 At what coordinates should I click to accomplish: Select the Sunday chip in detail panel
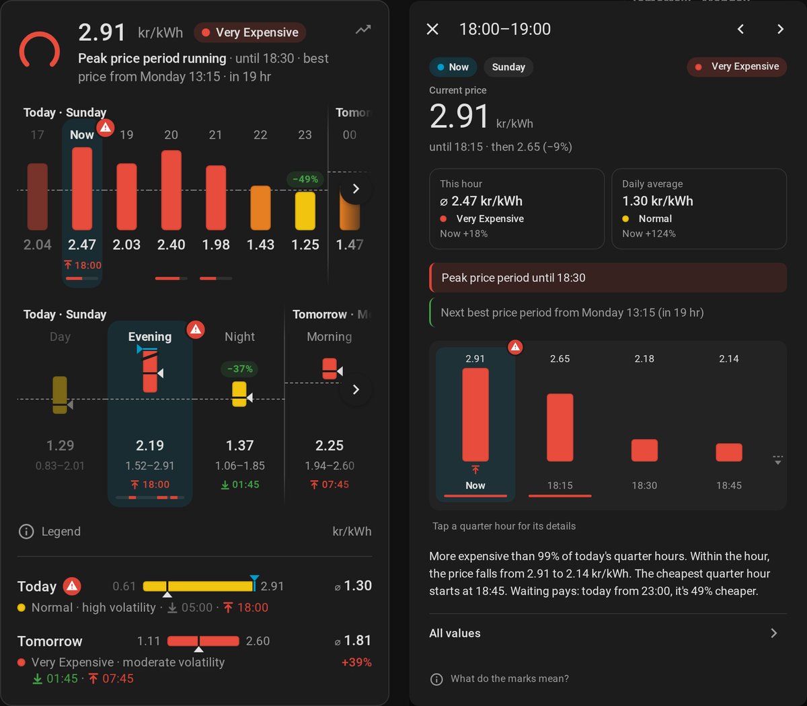tap(508, 67)
